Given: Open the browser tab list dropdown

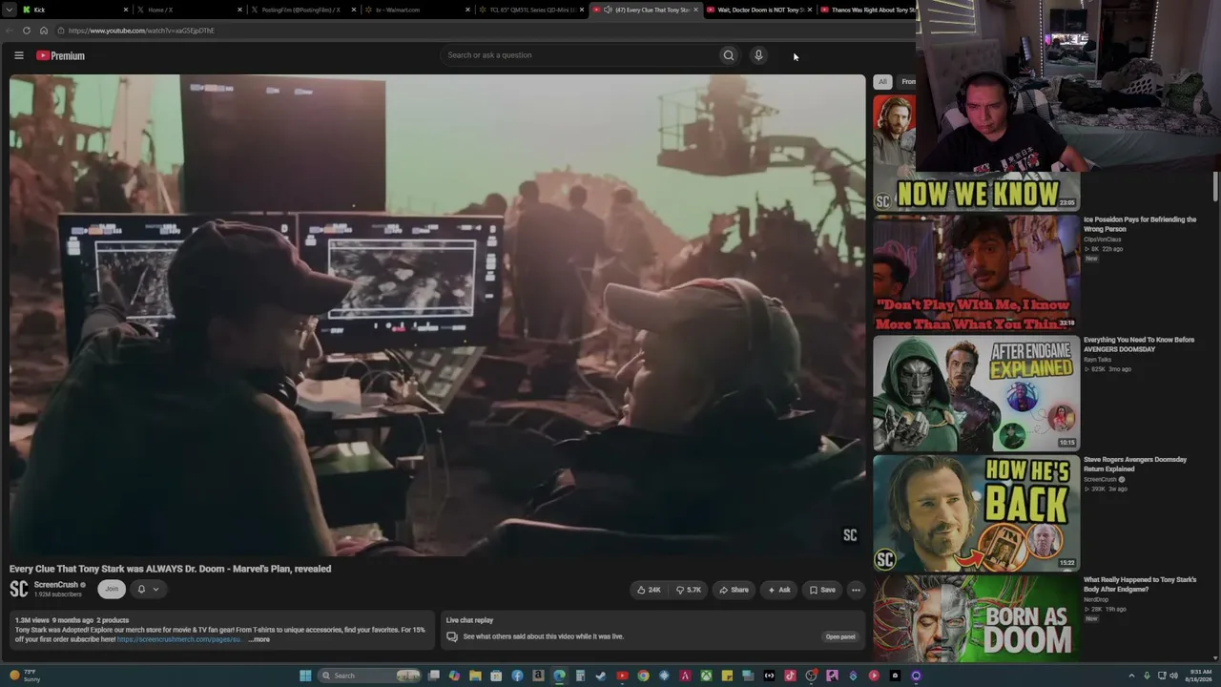Looking at the screenshot, I should (x=8, y=10).
